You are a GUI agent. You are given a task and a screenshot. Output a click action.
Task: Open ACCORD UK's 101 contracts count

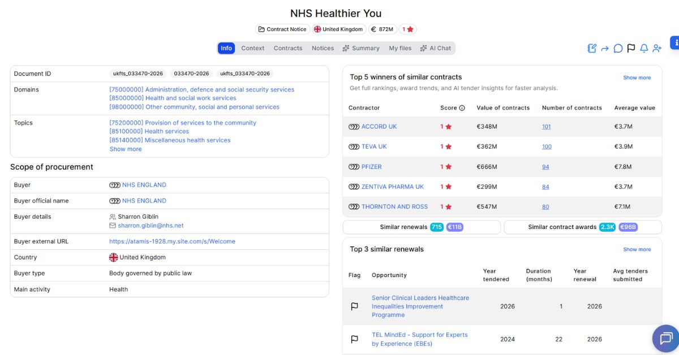click(547, 127)
